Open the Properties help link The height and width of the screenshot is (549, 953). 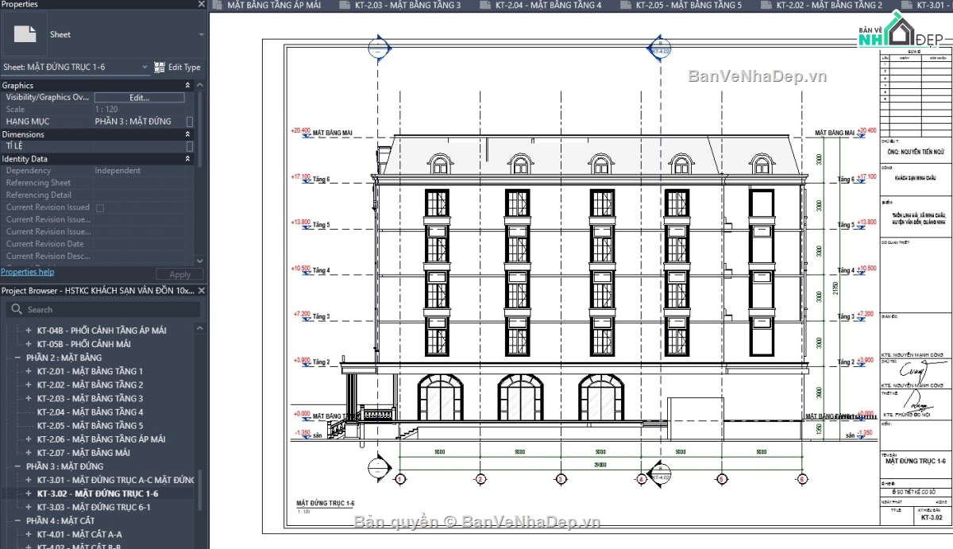click(28, 272)
